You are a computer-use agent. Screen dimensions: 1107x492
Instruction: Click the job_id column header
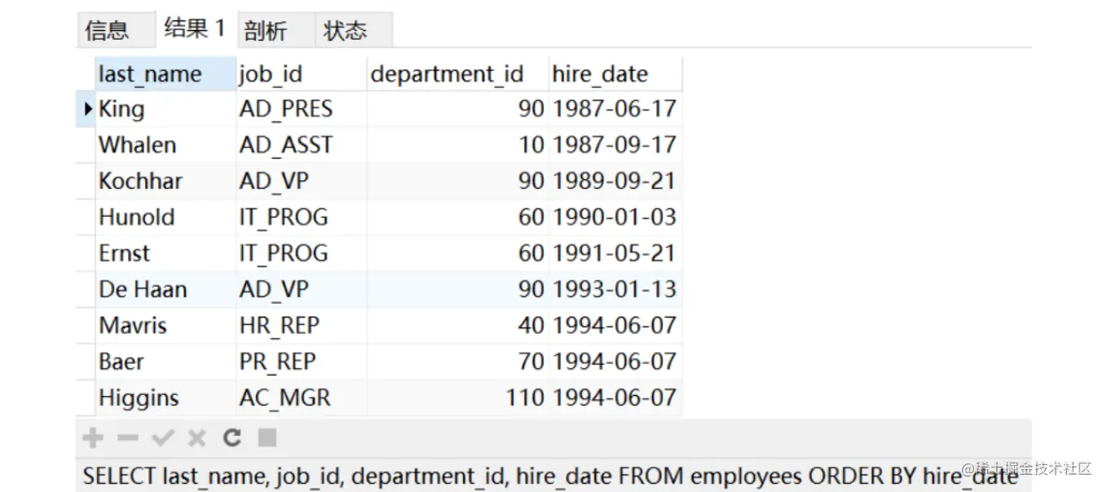click(271, 74)
